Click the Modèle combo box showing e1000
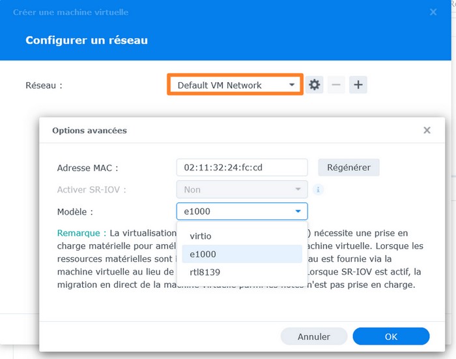The height and width of the screenshot is (359, 456). tap(242, 211)
